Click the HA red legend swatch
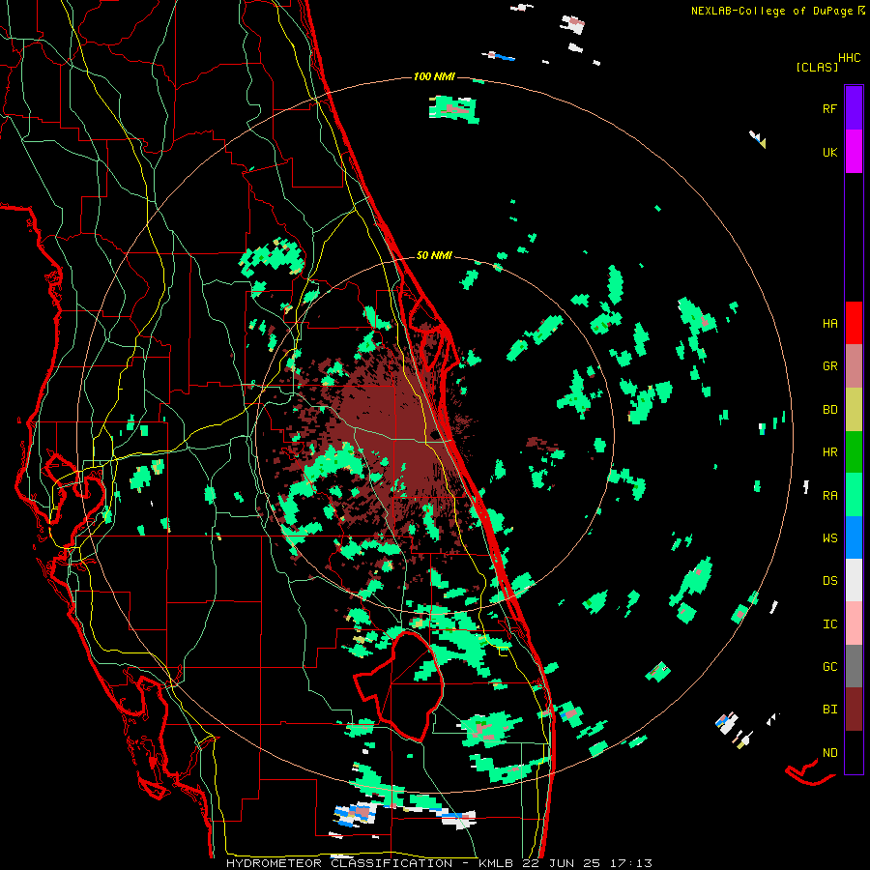The width and height of the screenshot is (870, 870). (x=854, y=323)
